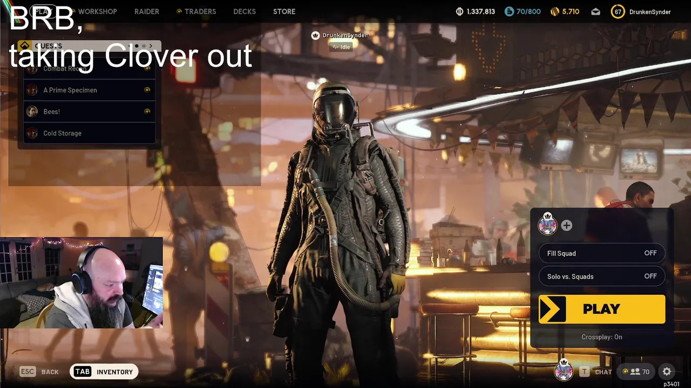Select the A Prime Specimen quest

(90, 90)
